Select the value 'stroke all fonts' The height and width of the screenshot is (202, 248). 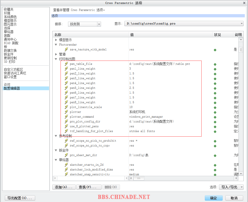(x=142, y=131)
